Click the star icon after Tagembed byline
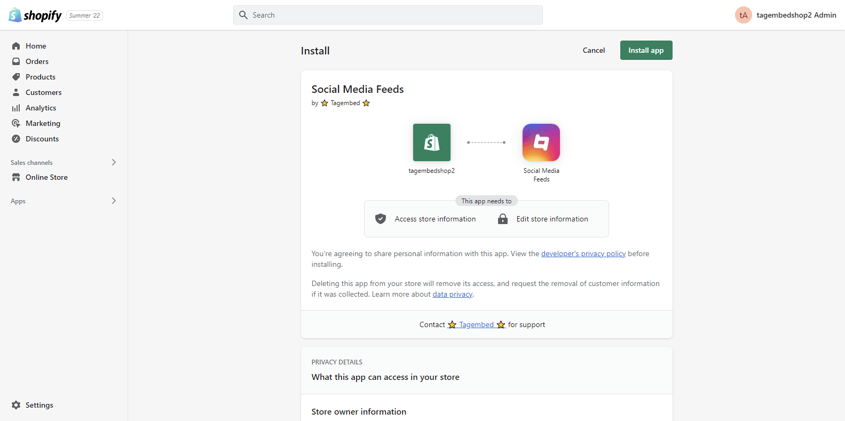 coord(366,103)
